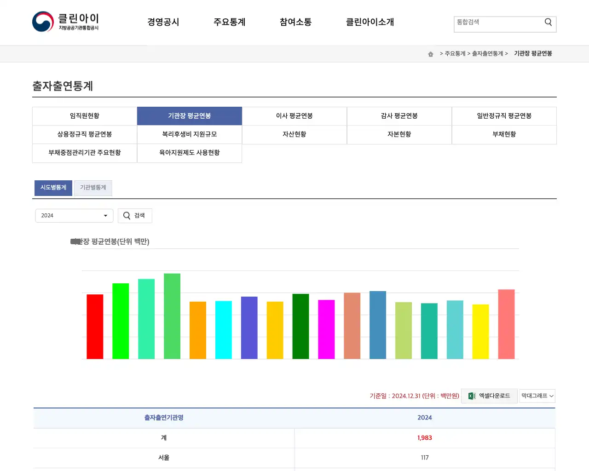Click the 클린아이 logo icon
Screen dimensions: 589x471
coord(42,21)
